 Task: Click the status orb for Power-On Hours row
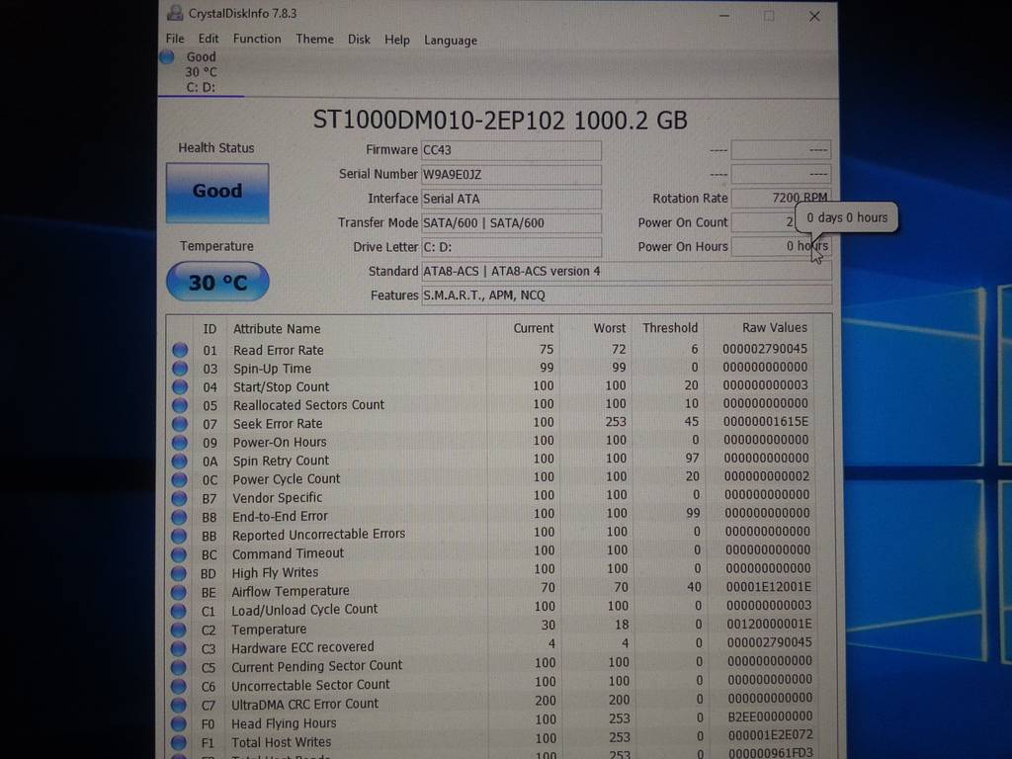click(180, 443)
